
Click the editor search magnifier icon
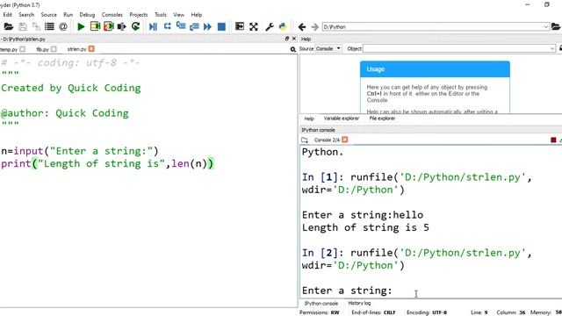(x=292, y=49)
